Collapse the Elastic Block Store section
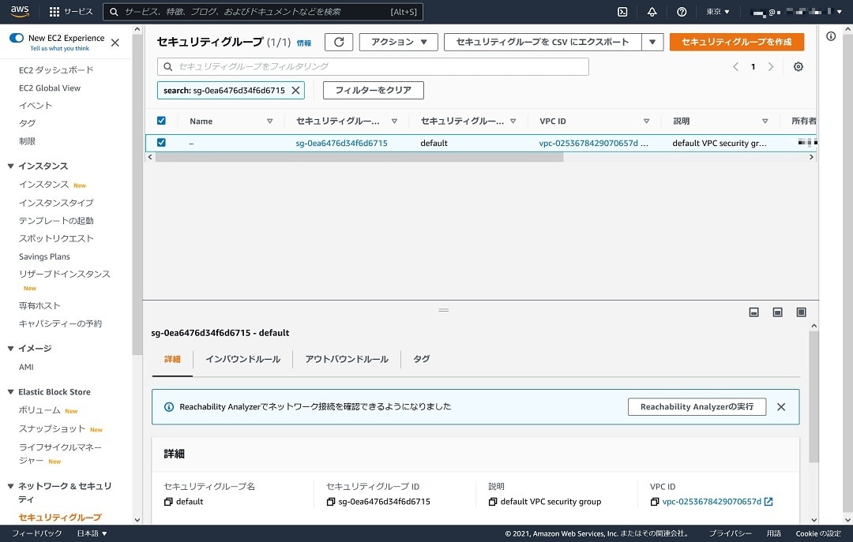 10,392
